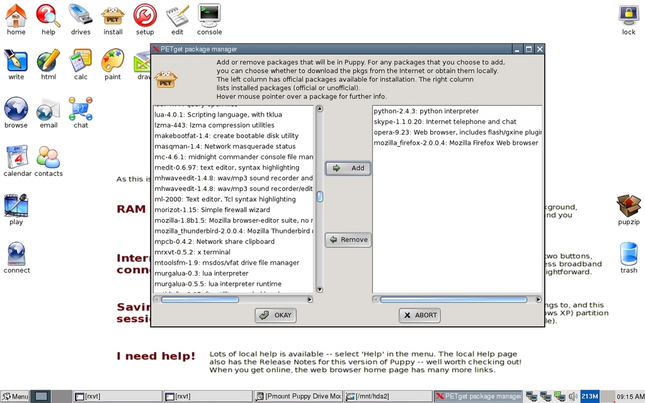Confirm with the OKAY button
Viewport: 645px width, 403px height.
[x=275, y=315]
